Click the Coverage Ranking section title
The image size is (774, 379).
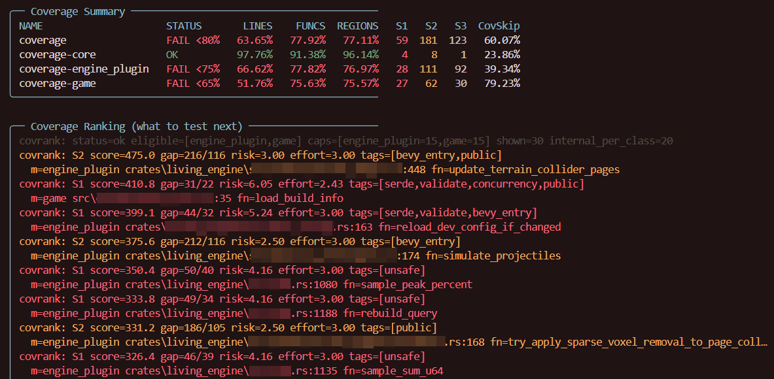136,127
